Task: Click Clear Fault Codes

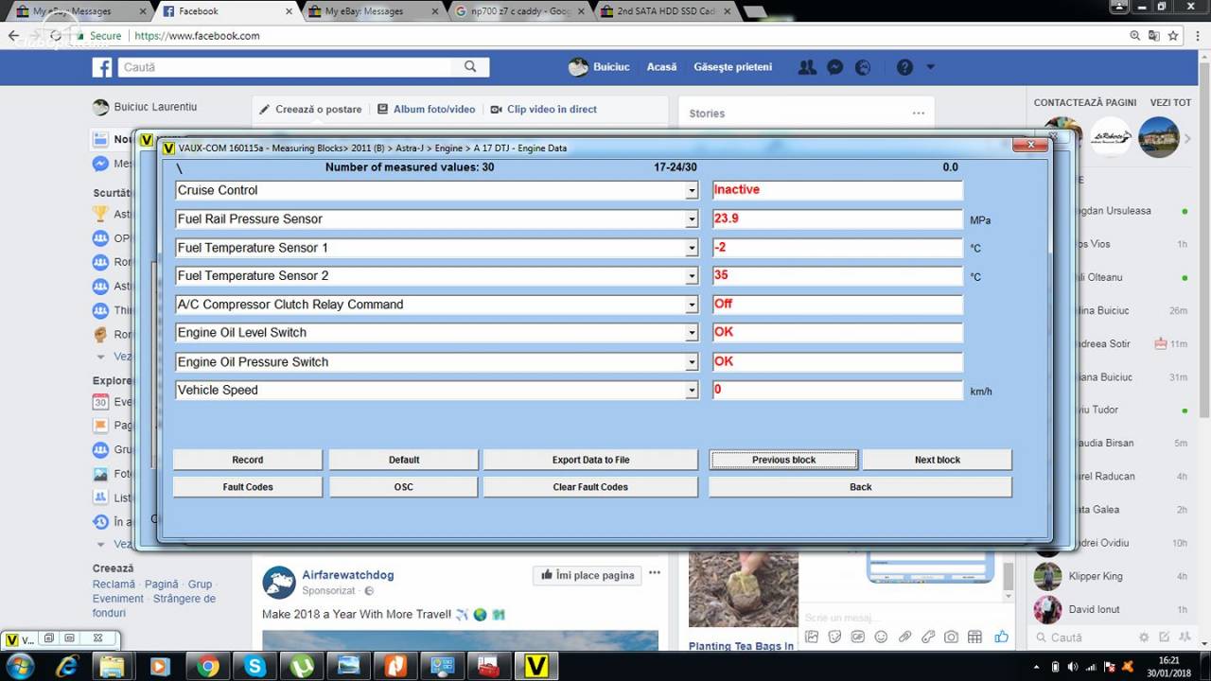Action: point(590,487)
